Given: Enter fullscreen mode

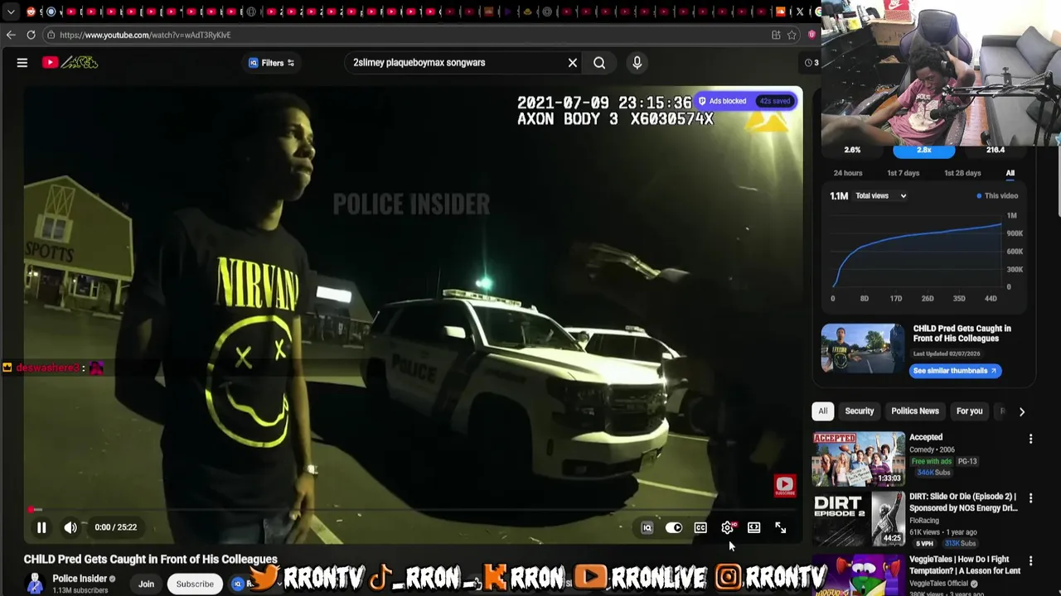Looking at the screenshot, I should click(x=780, y=528).
